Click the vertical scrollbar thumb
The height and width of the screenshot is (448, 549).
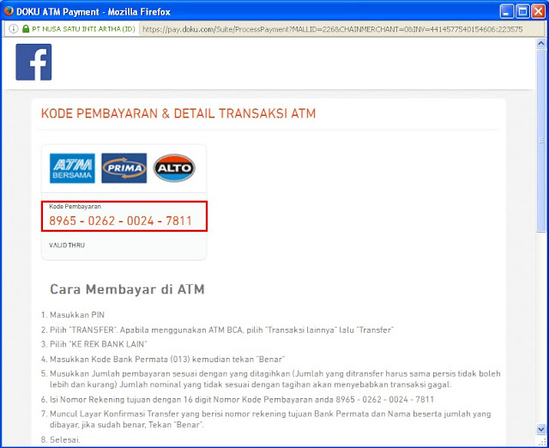pyautogui.click(x=541, y=140)
